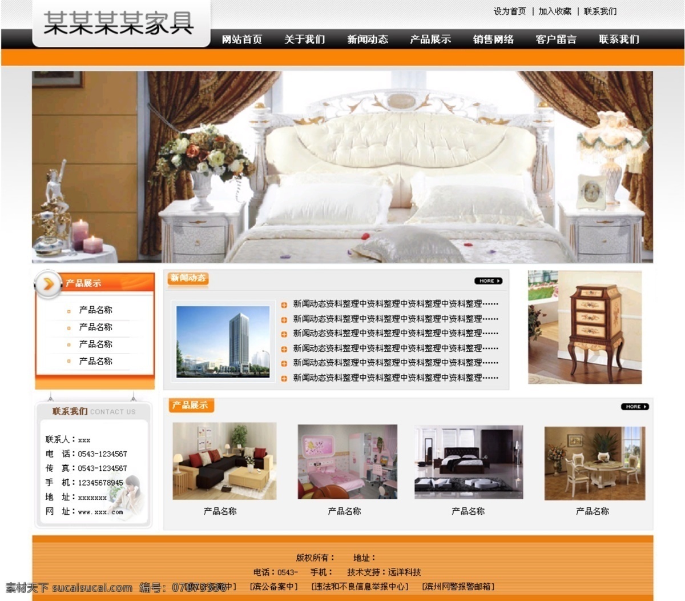685x601 pixels.
Task: Open 联系我们 in the black navigation bar
Action: tap(619, 39)
